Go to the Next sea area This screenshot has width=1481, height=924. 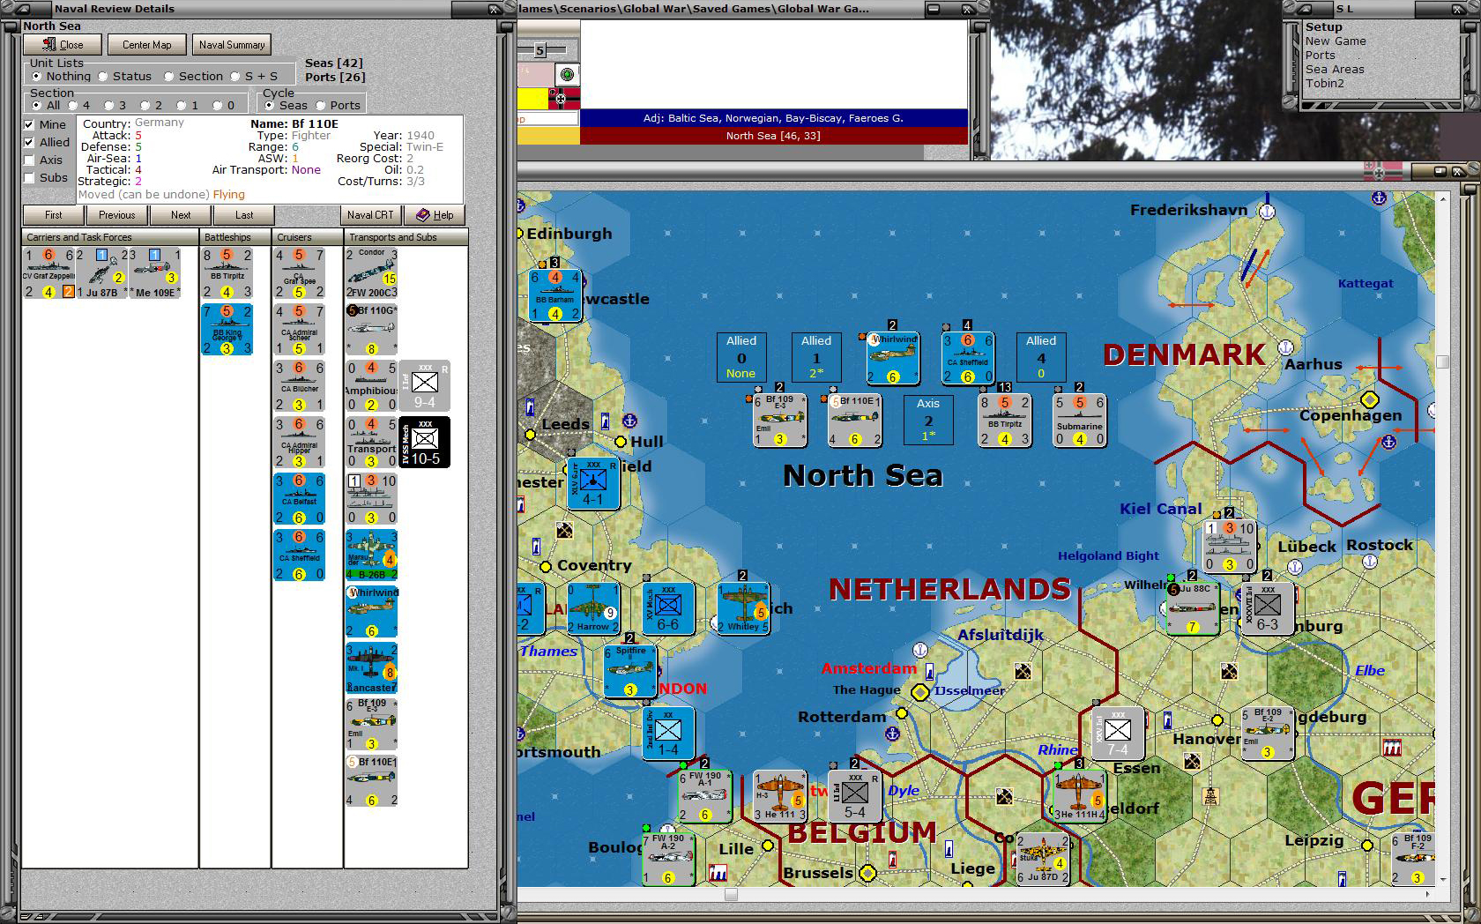181,215
